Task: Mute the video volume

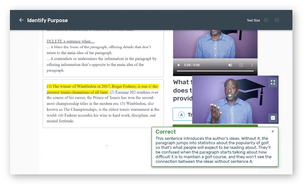Action: [x=230, y=65]
